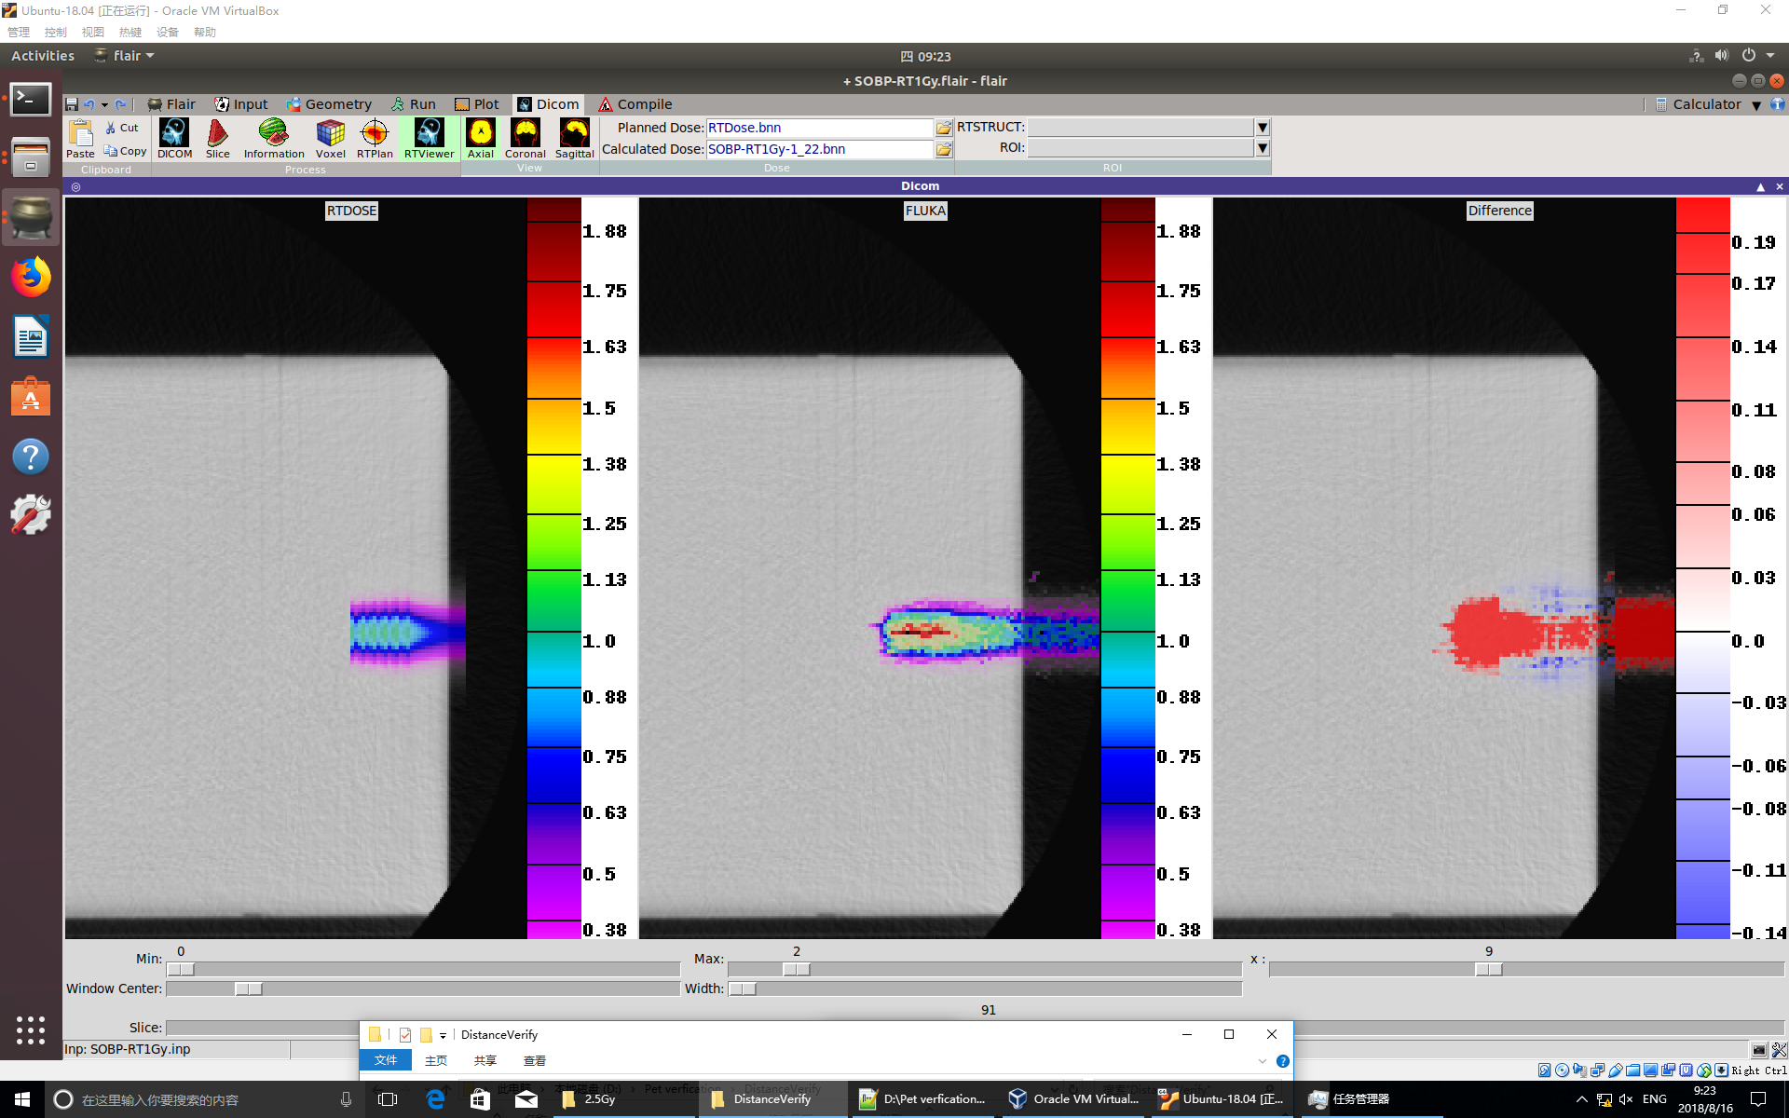Click the undo arrow icon
This screenshot has width=1789, height=1118.
tap(89, 104)
